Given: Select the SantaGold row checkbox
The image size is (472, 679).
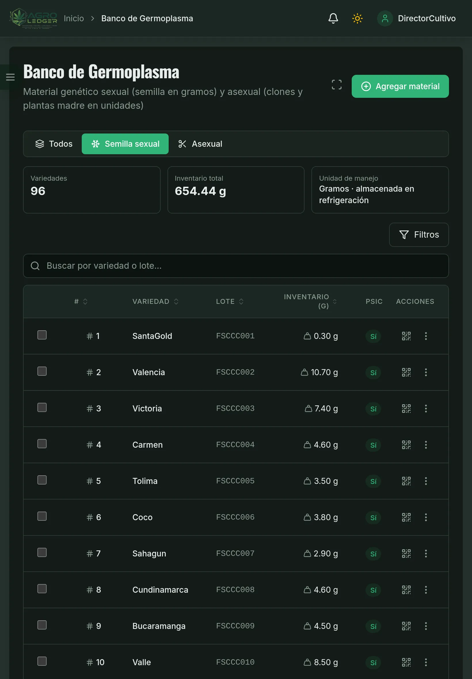Looking at the screenshot, I should tap(42, 335).
